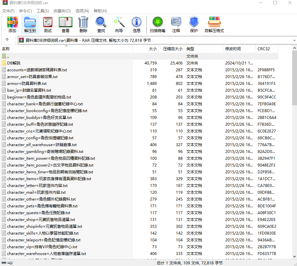Open the 注释 (Comment) icon

176,24
